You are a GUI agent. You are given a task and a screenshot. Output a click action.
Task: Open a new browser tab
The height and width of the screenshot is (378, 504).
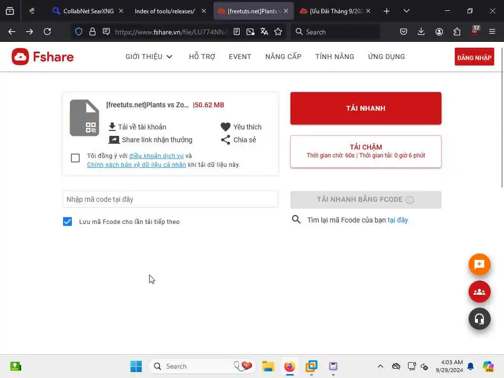click(387, 11)
